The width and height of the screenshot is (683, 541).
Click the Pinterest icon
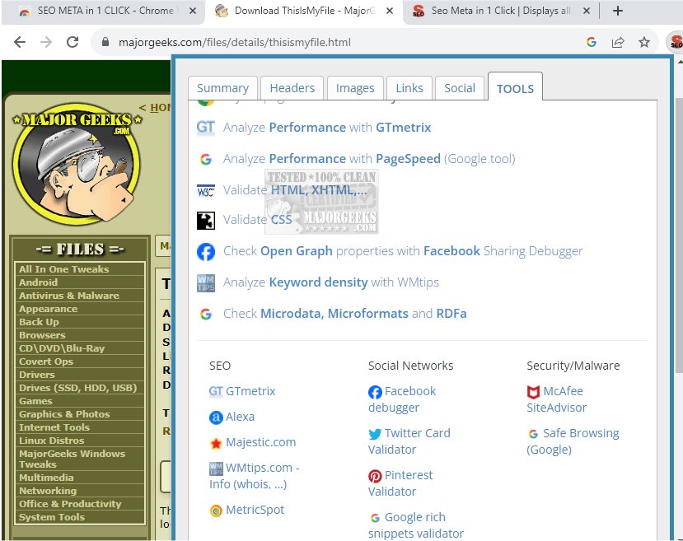[x=375, y=476]
